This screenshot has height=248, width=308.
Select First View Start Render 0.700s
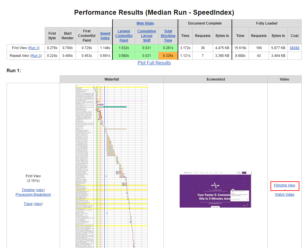pos(67,48)
